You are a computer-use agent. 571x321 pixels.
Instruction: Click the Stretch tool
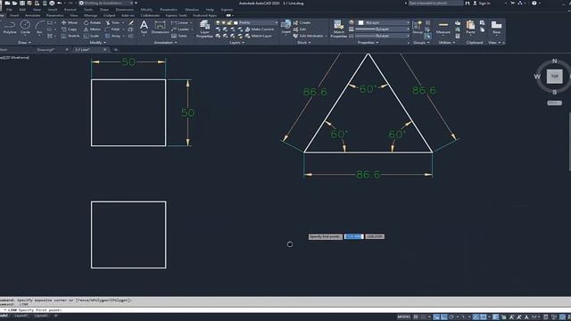coord(70,36)
